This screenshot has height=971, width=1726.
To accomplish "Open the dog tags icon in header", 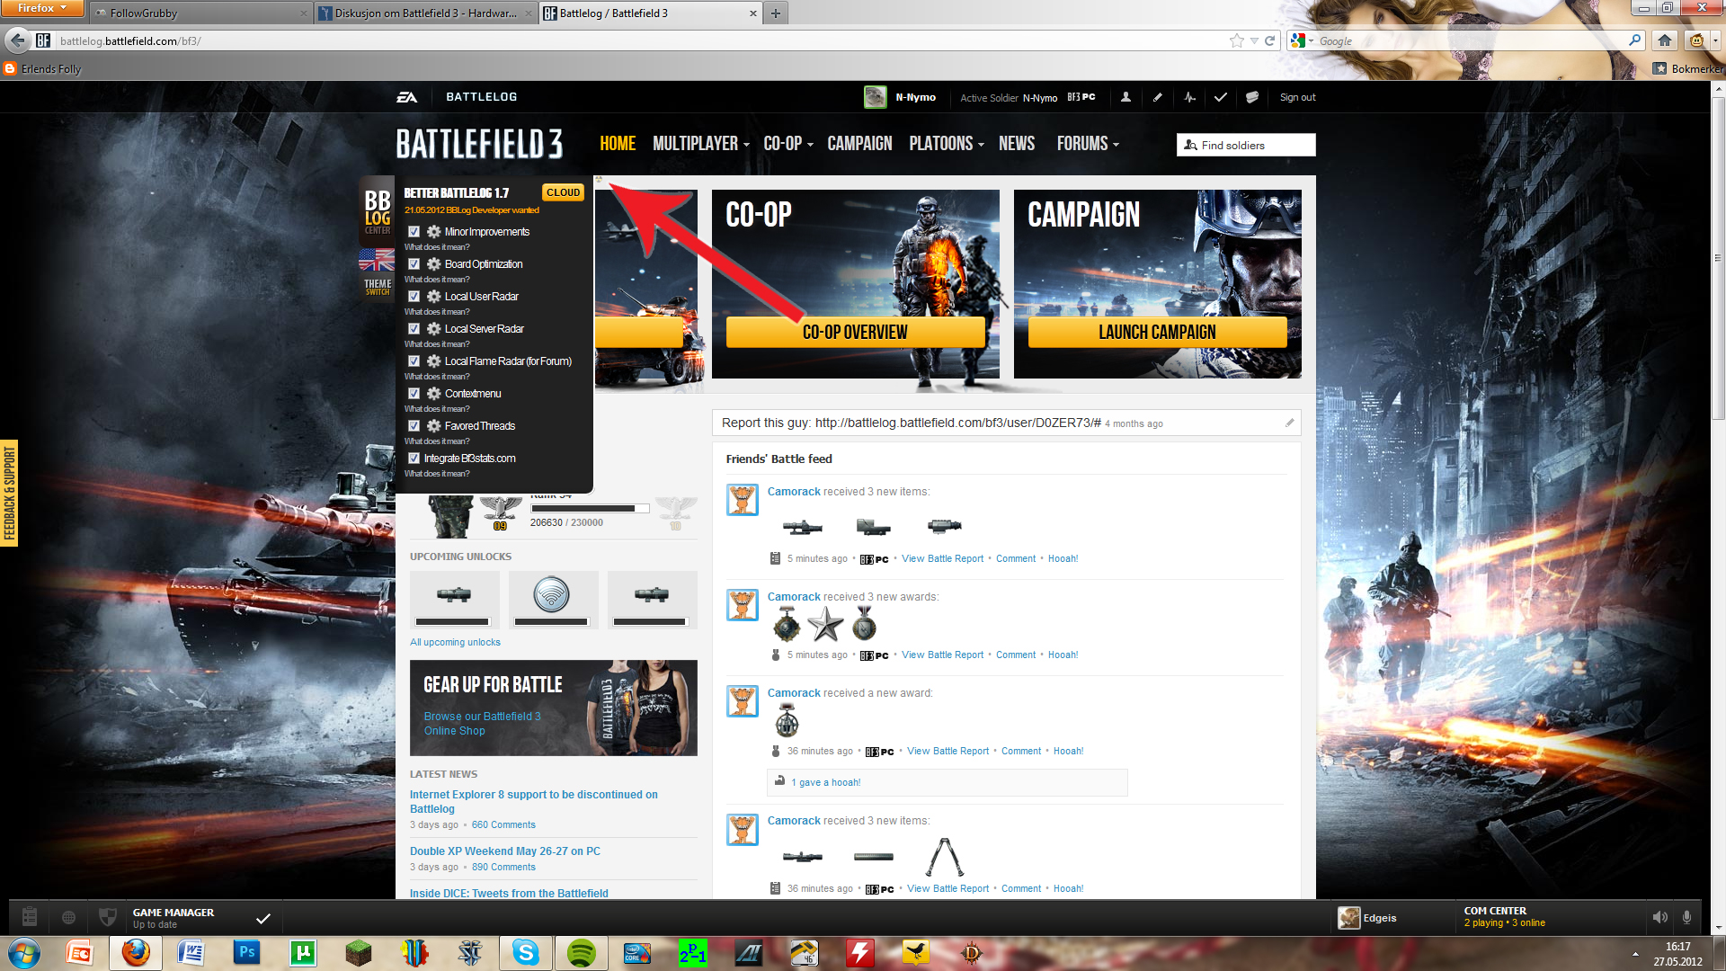I will point(1251,97).
